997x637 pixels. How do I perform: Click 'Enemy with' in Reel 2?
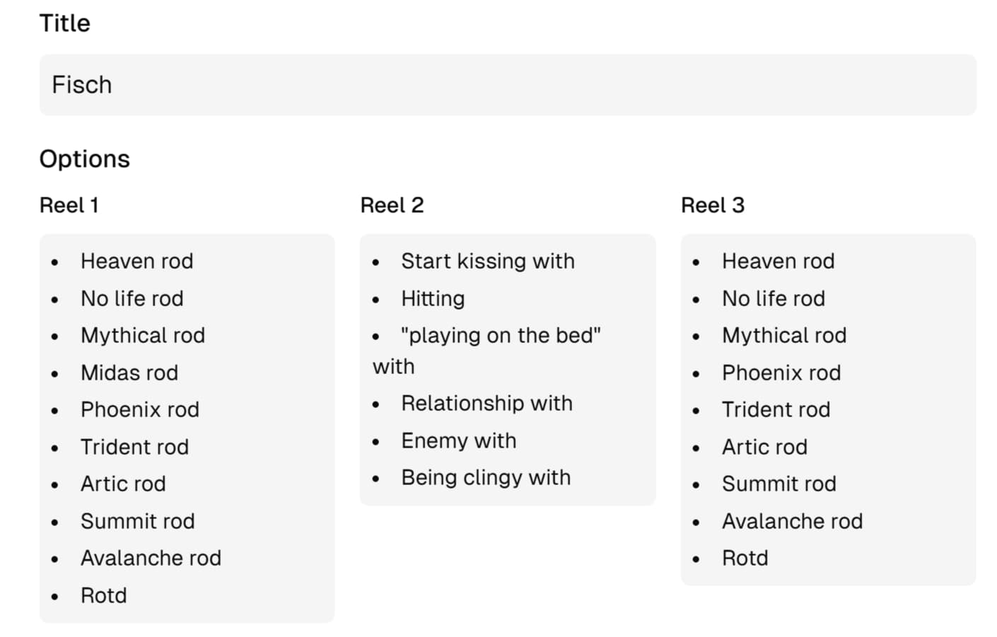[x=458, y=440]
